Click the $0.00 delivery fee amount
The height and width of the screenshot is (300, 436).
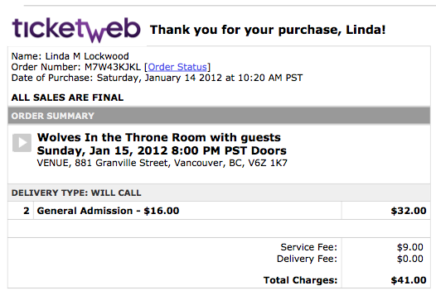pyautogui.click(x=410, y=259)
